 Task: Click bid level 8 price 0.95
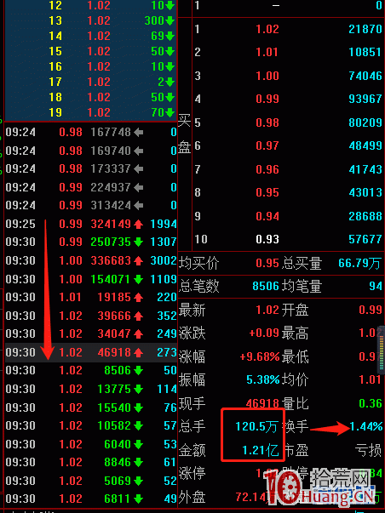[x=267, y=193]
